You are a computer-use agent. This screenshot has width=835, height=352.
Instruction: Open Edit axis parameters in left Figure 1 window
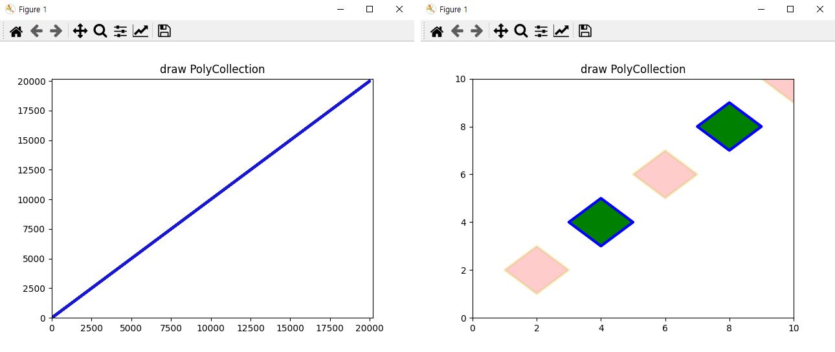[140, 31]
